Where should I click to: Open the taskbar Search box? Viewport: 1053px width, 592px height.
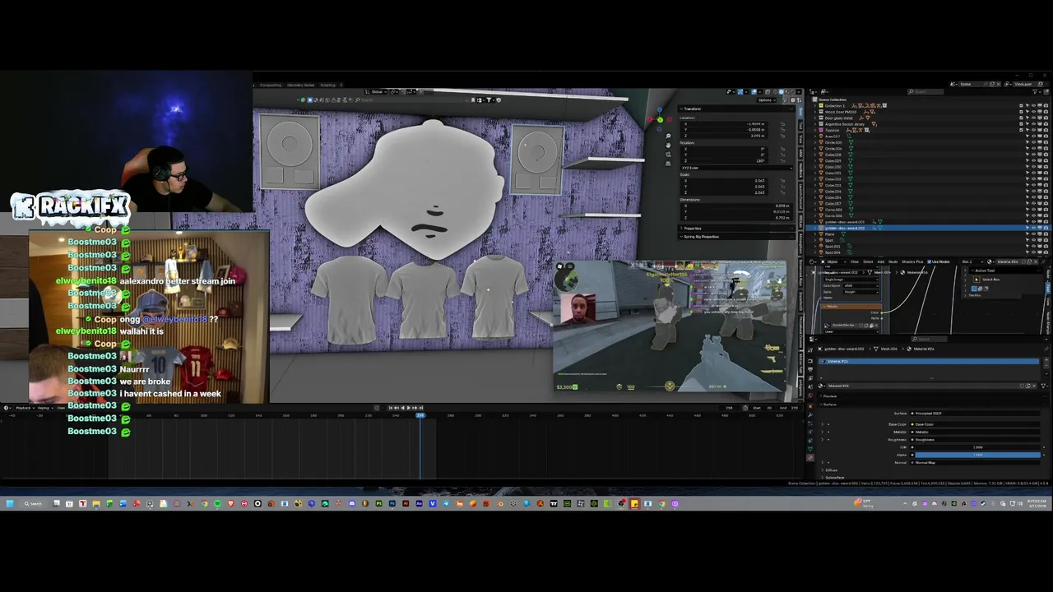point(33,503)
